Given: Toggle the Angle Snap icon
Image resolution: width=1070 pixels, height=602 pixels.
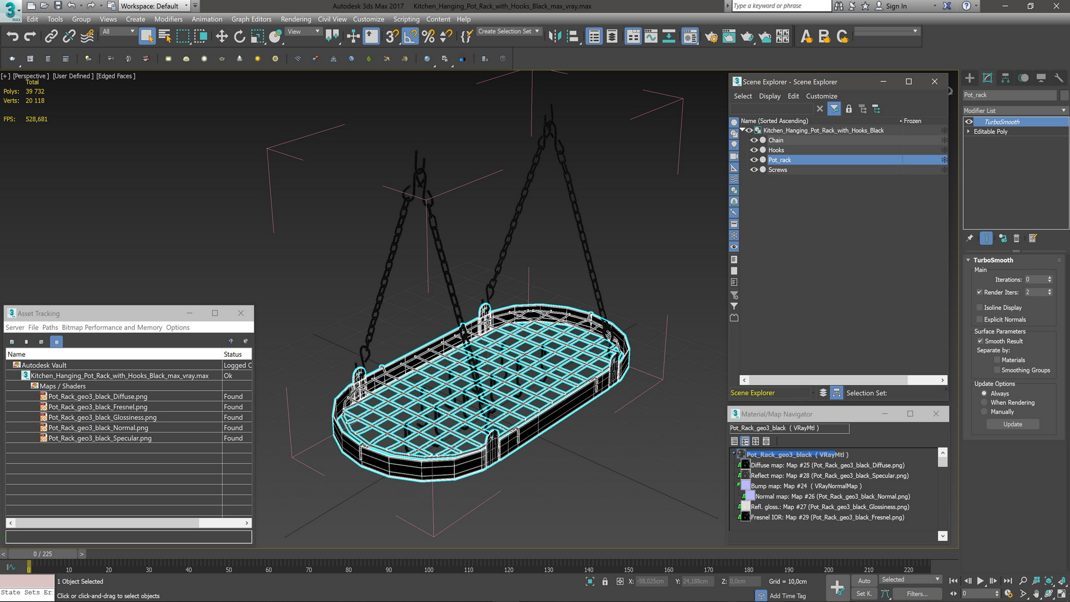Looking at the screenshot, I should click(x=410, y=37).
